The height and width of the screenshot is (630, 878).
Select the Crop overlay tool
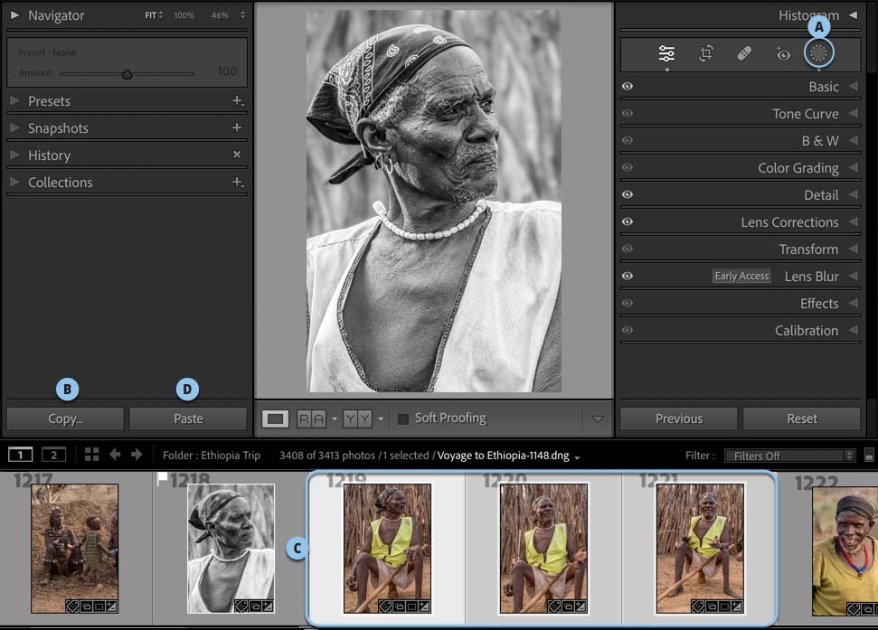(705, 53)
